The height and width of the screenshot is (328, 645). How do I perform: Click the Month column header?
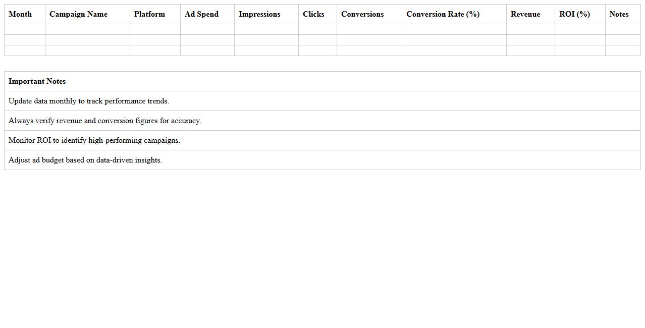click(x=20, y=14)
